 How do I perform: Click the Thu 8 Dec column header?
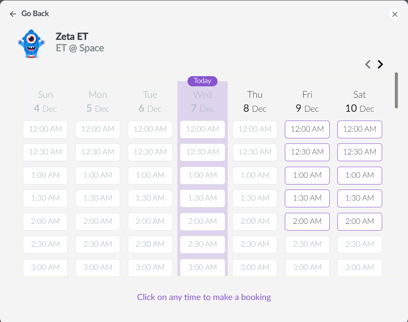[255, 102]
